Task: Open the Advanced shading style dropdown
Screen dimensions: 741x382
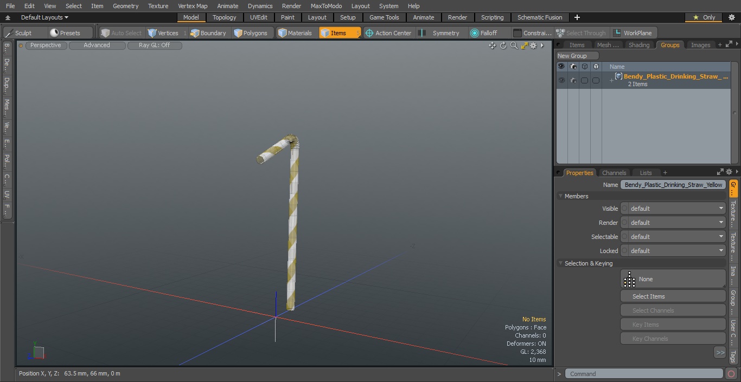Action: point(97,46)
